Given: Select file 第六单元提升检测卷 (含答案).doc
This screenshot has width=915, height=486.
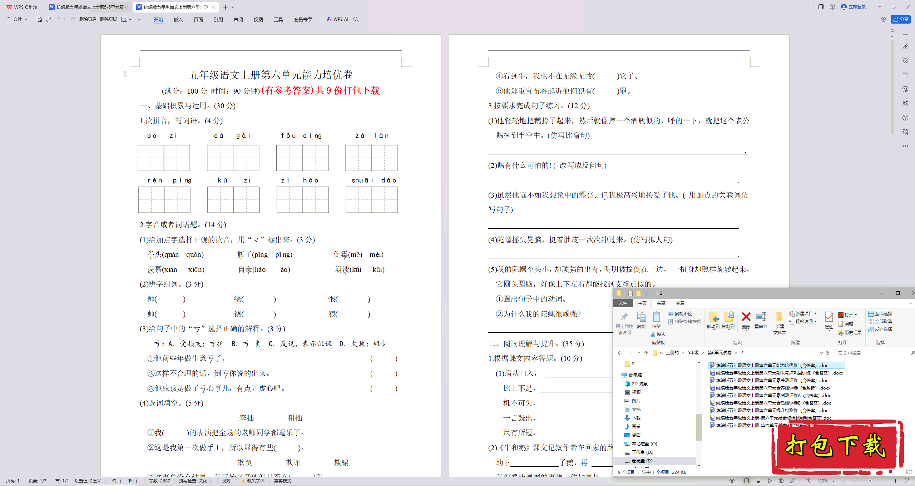Looking at the screenshot, I should click(769, 410).
